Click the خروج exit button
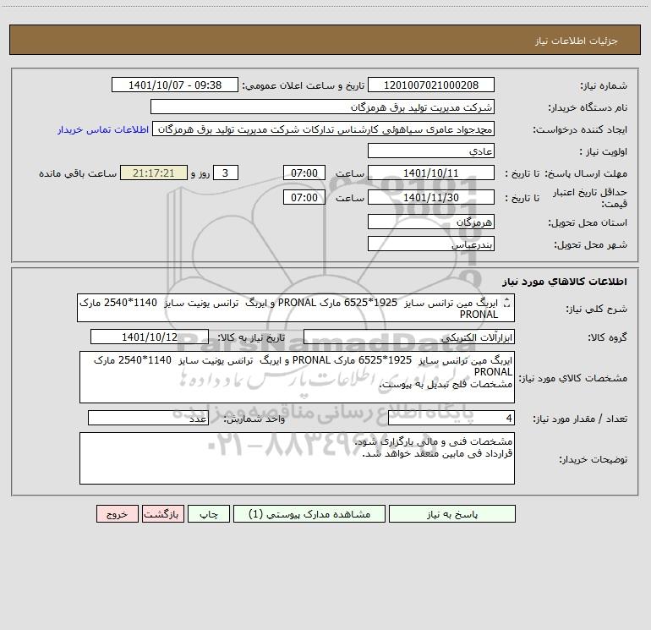651x630 pixels. pyautogui.click(x=117, y=514)
